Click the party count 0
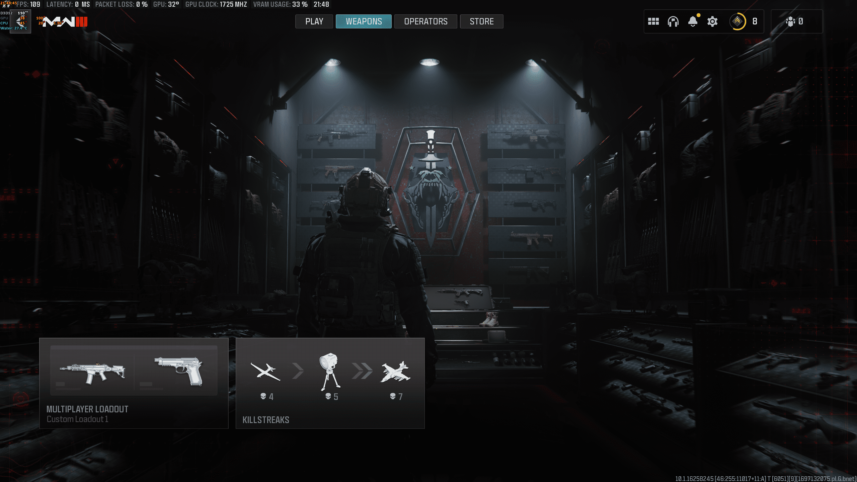This screenshot has width=857, height=482. click(801, 21)
